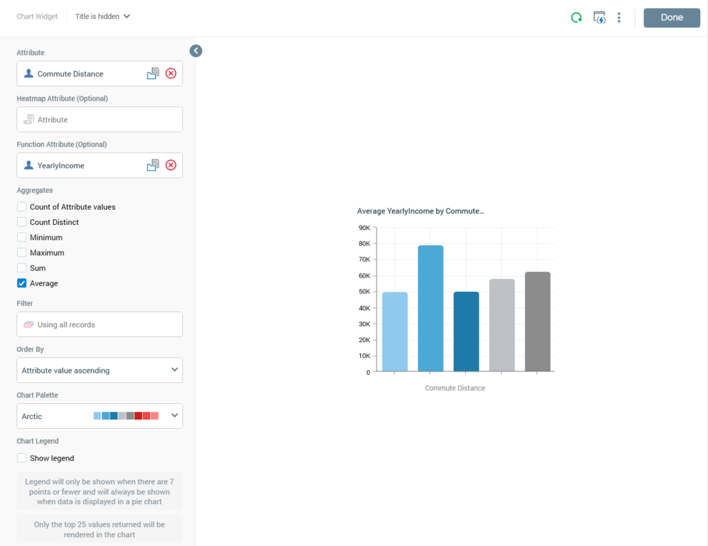This screenshot has height=546, width=708.
Task: Collapse the settings panel with arrow icon
Action: tap(196, 51)
